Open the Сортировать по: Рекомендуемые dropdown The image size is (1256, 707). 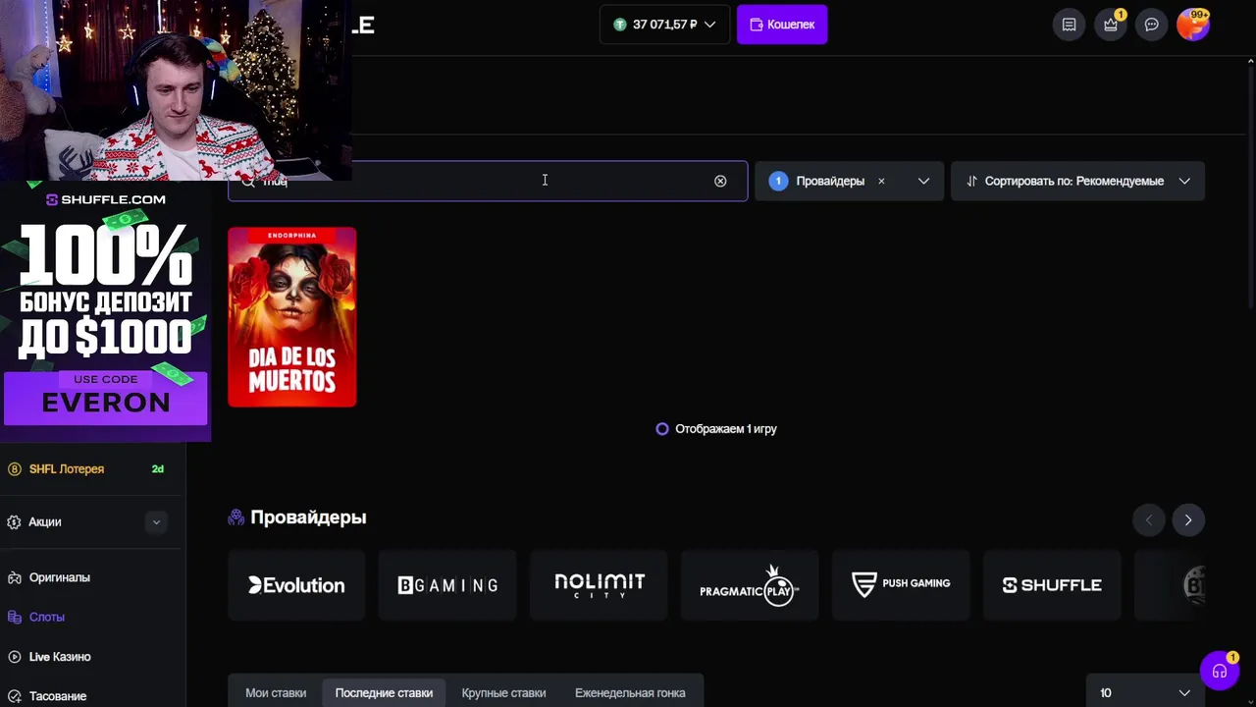pos(1077,181)
